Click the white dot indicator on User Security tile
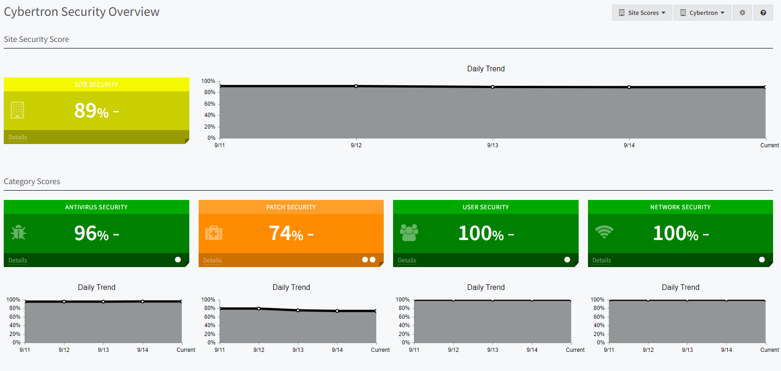 pos(567,260)
